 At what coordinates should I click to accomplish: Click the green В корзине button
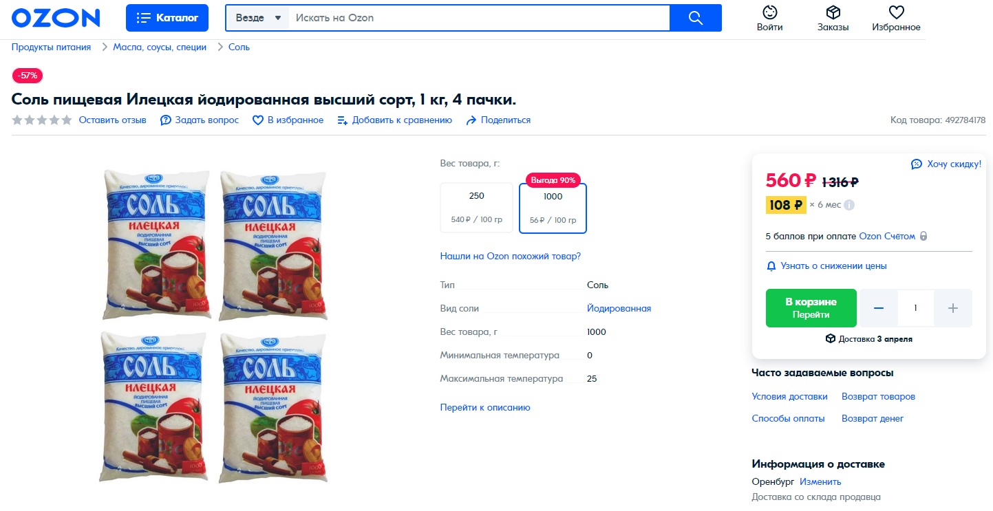(811, 308)
